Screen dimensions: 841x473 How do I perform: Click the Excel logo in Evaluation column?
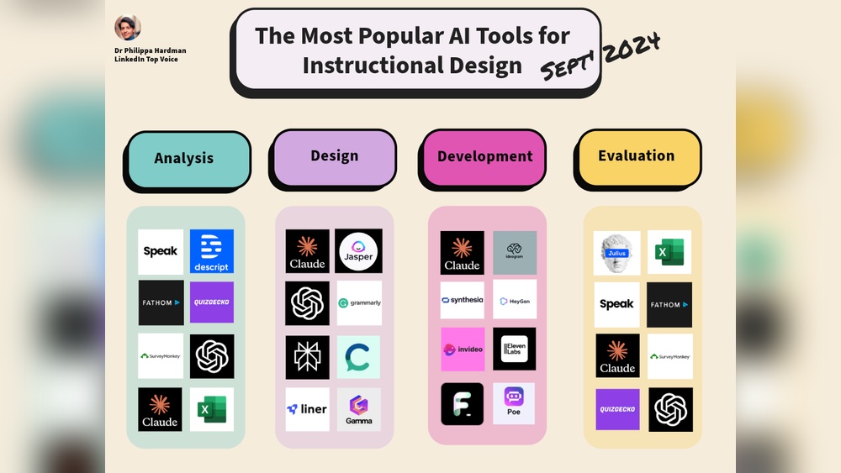[x=669, y=252]
